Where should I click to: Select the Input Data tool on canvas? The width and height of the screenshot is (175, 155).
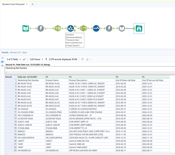tap(26, 28)
